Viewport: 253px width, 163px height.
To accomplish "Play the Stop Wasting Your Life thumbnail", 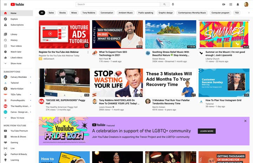I will (117, 83).
